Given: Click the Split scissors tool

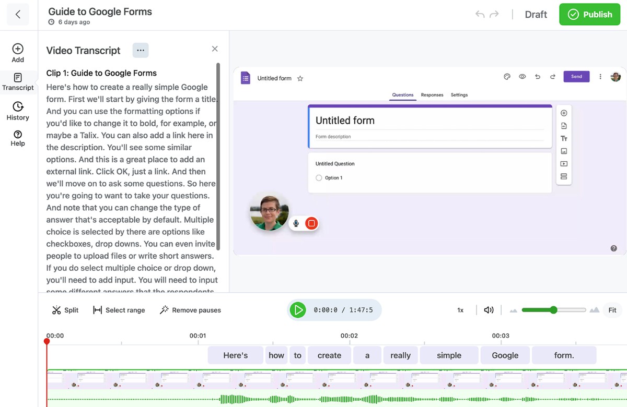Looking at the screenshot, I should [x=65, y=310].
